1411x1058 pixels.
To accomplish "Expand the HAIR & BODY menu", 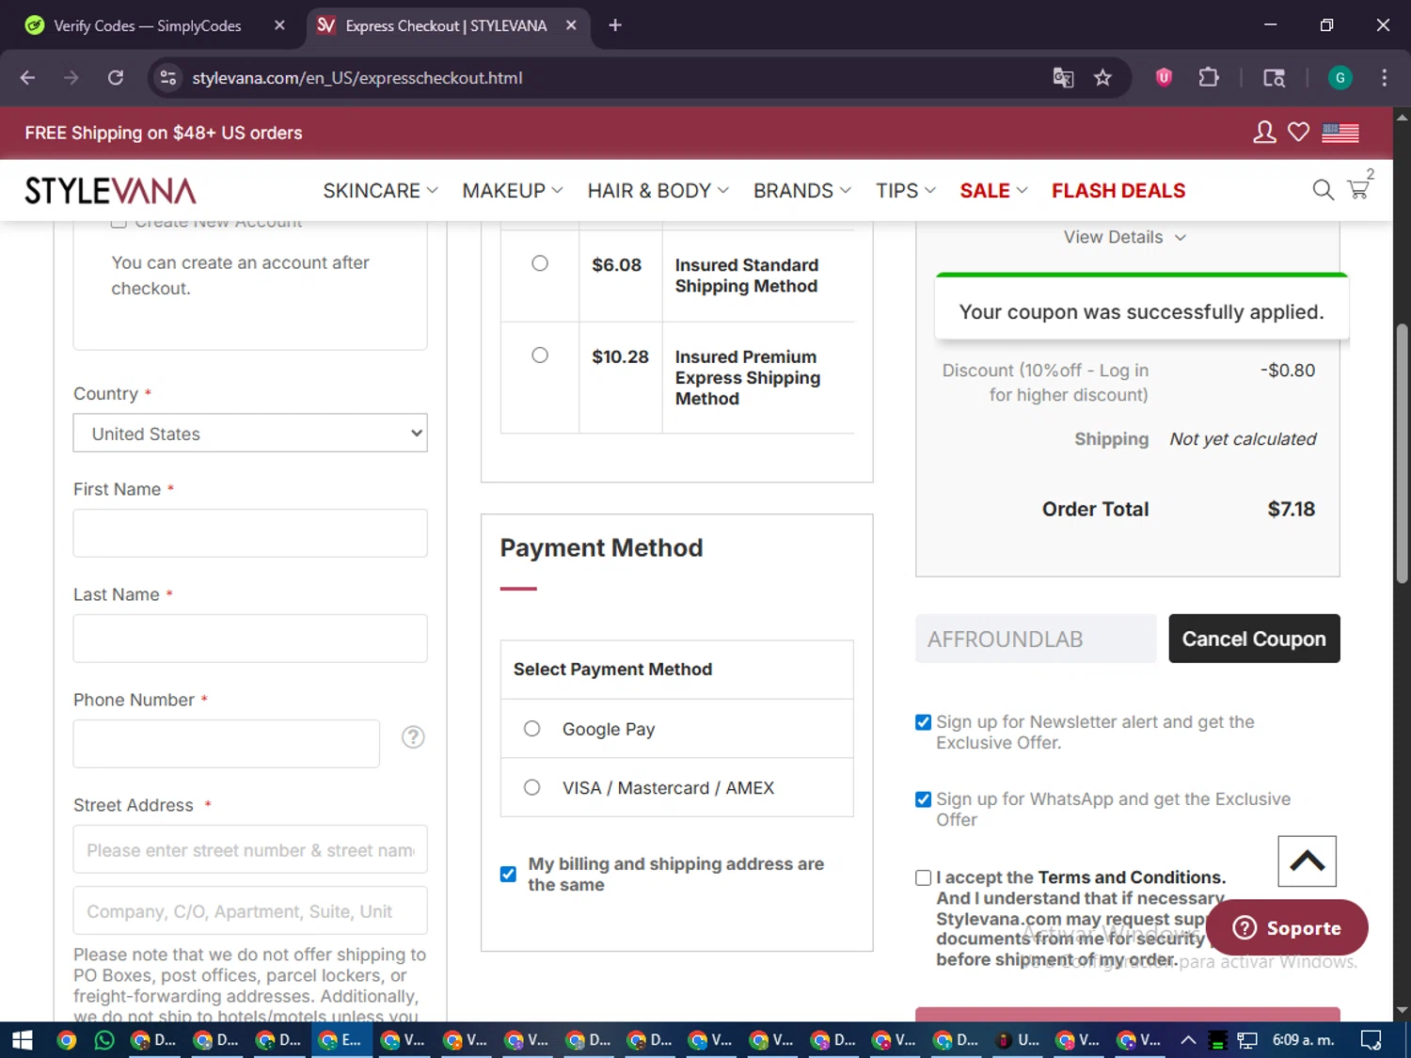I will 658,191.
